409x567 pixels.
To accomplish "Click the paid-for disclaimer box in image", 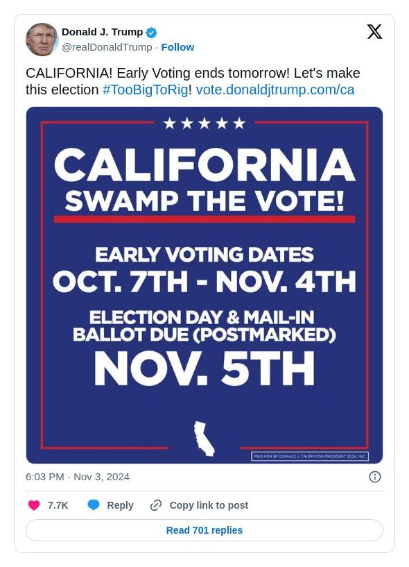I will [x=309, y=455].
